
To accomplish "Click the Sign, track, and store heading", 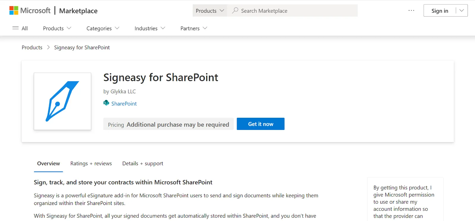I will (x=123, y=182).
